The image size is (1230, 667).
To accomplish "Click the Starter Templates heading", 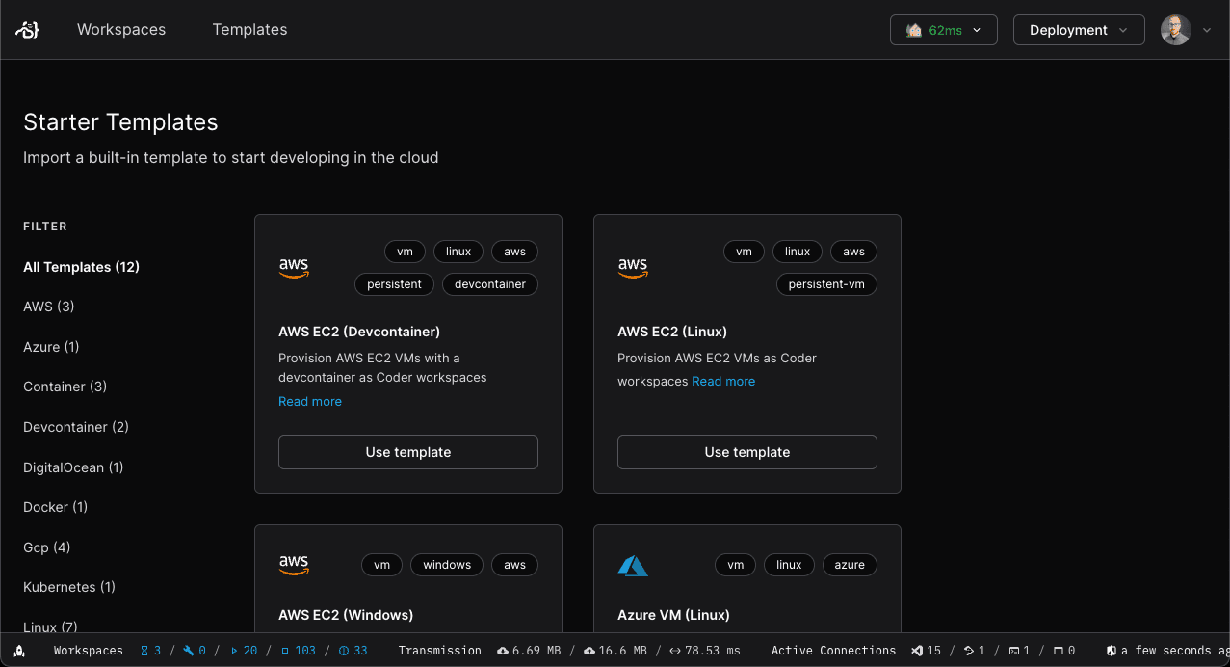I will pos(120,122).
